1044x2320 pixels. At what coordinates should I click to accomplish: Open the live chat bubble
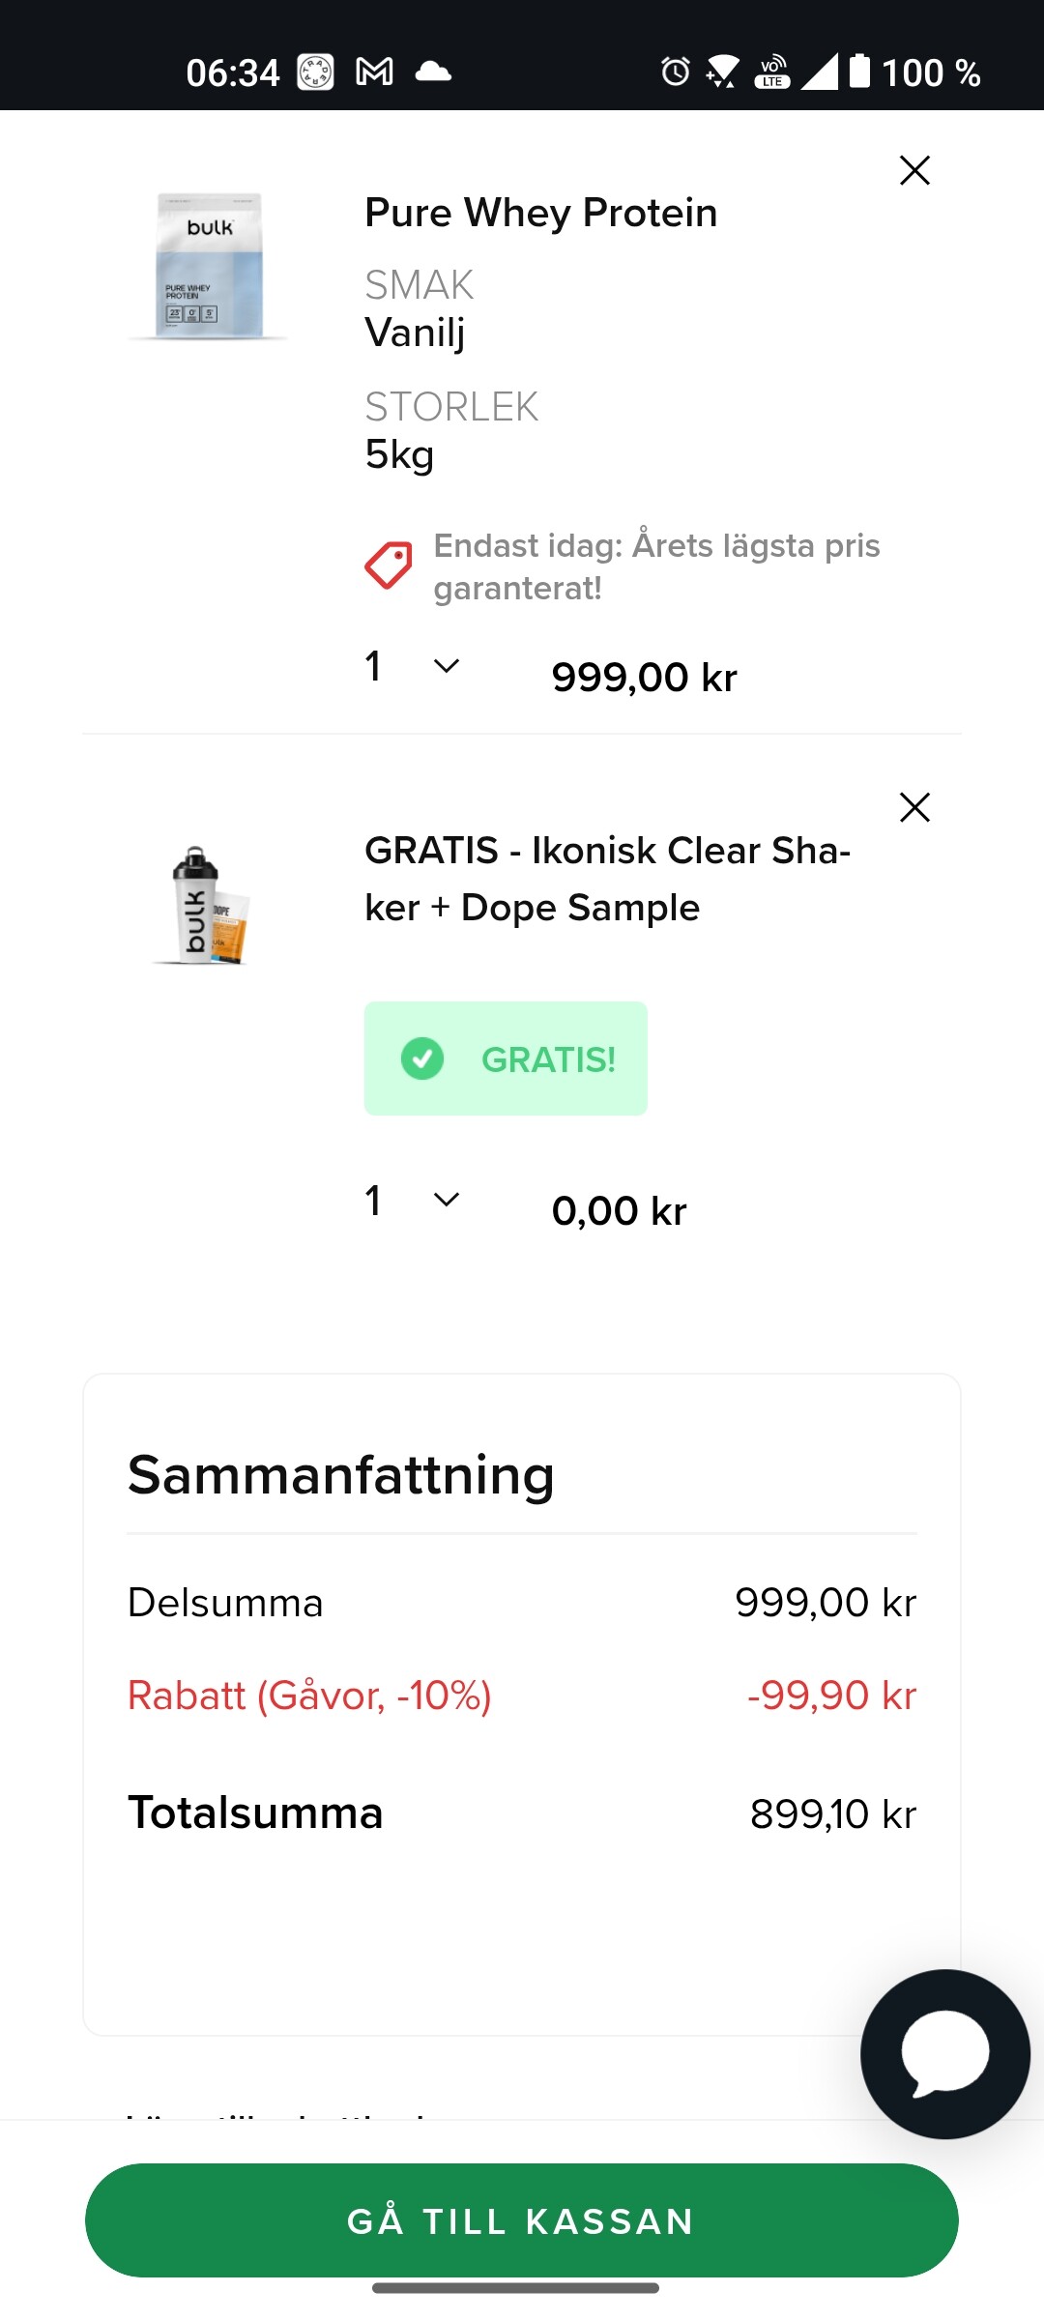944,2053
